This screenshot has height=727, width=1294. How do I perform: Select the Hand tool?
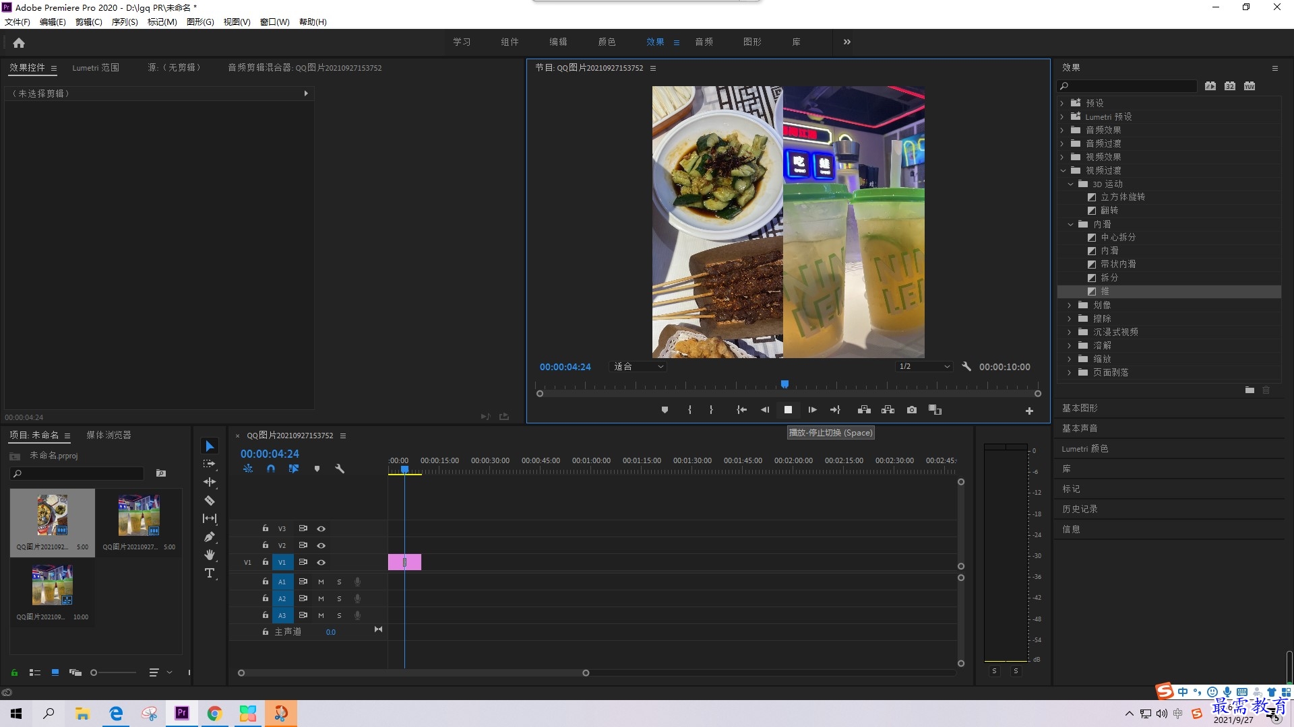[x=210, y=555]
